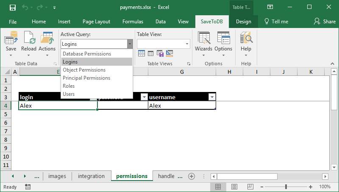This screenshot has width=339, height=192.
Task: Click the zoom in plus button
Action: 311,187
